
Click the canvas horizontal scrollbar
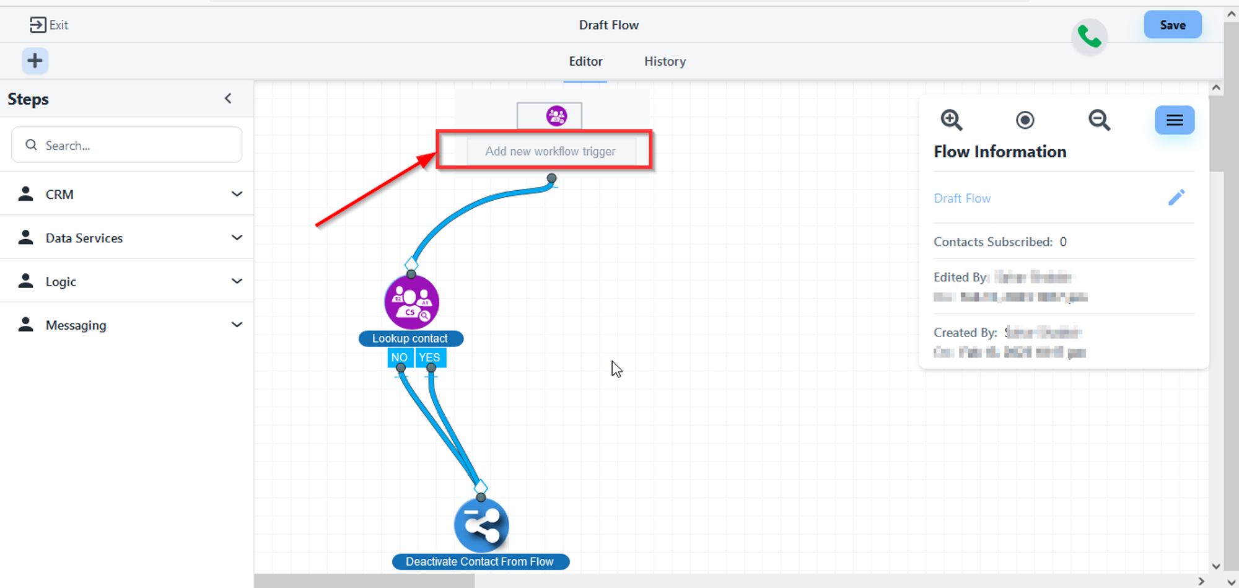pos(364,581)
